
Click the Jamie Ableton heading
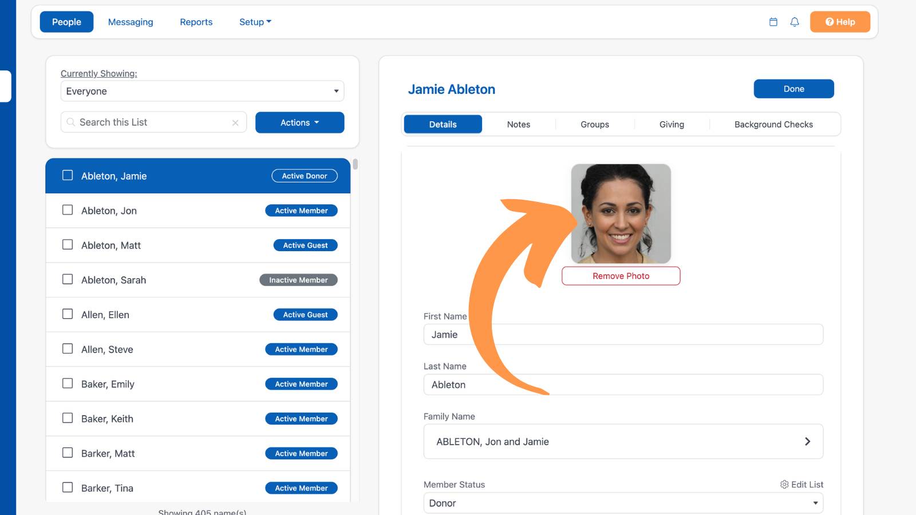tap(452, 89)
